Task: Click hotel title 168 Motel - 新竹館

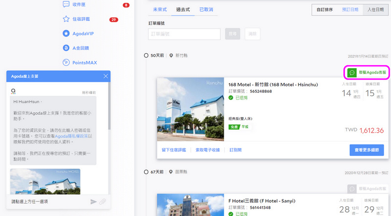Action: point(273,85)
